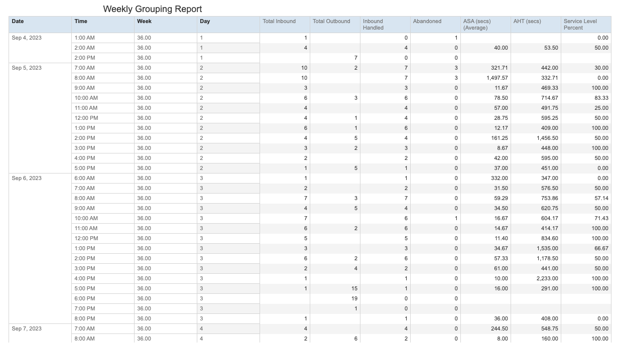Click the Week column header
Screen dimensions: 618x343
point(144,22)
